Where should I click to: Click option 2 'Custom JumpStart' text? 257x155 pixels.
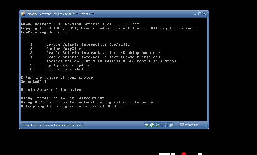[65, 49]
